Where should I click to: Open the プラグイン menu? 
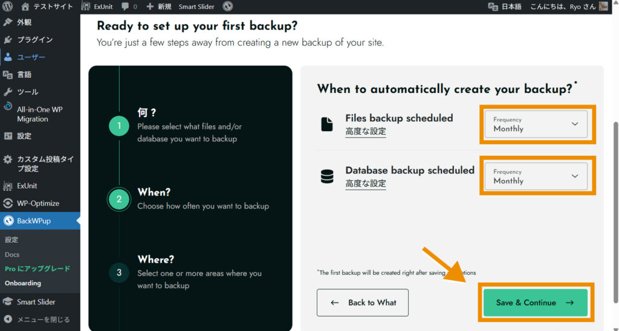click(34, 40)
